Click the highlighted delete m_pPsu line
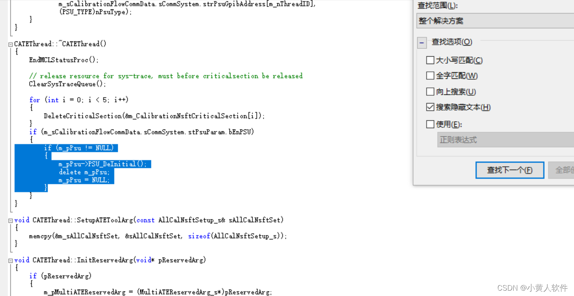Image resolution: width=574 pixels, height=296 pixels. (x=84, y=172)
